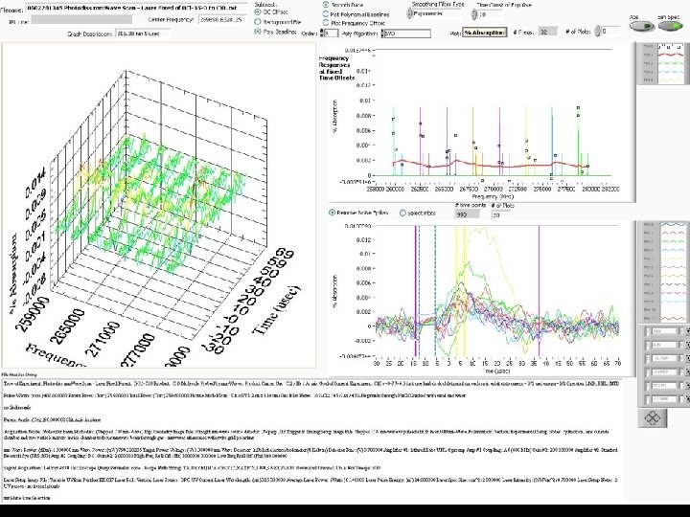Click Plot 4 swatch in upper legend
The image size is (690, 517).
671,80
